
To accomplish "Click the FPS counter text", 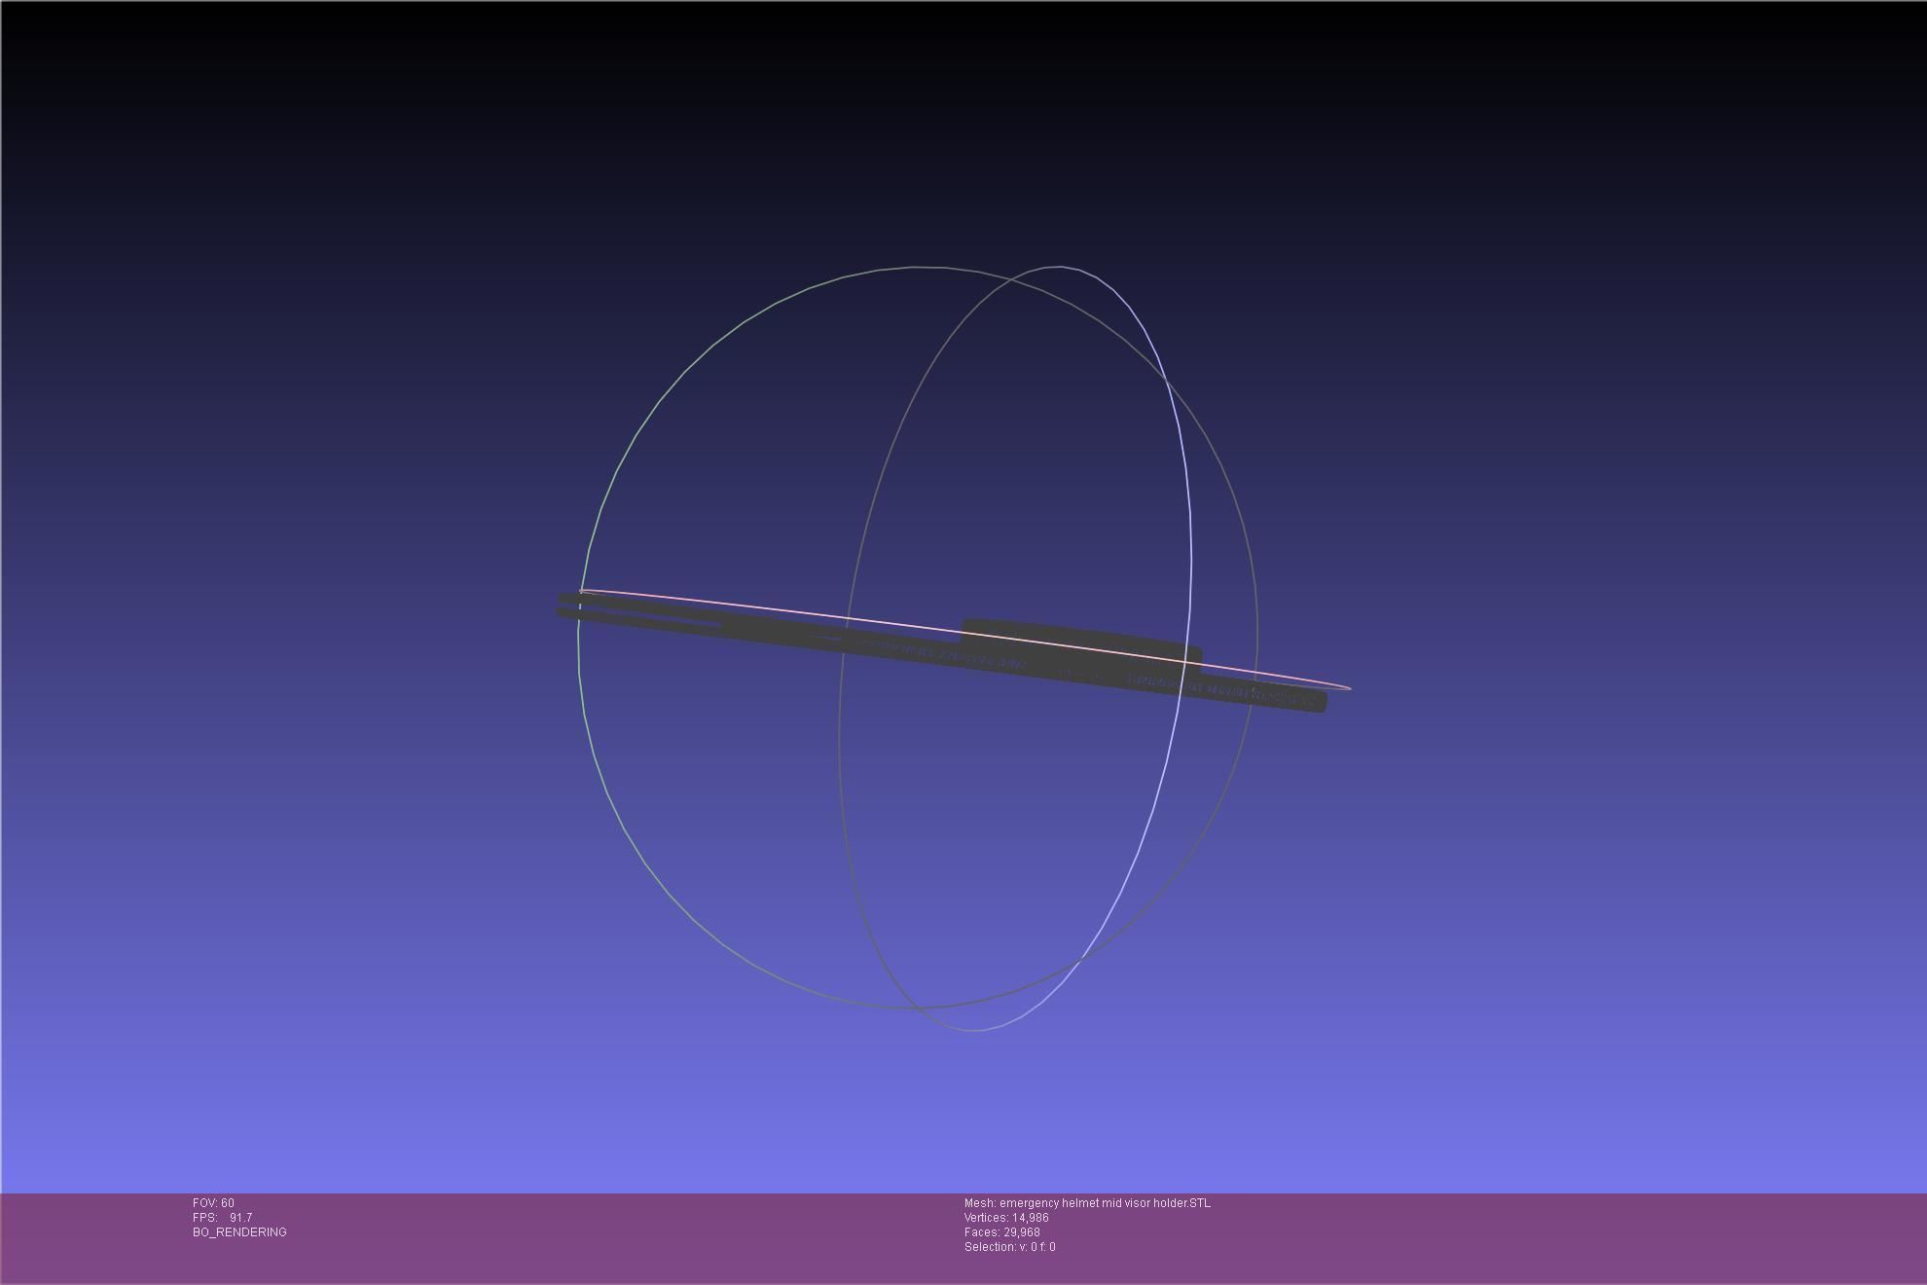I will click(222, 1218).
